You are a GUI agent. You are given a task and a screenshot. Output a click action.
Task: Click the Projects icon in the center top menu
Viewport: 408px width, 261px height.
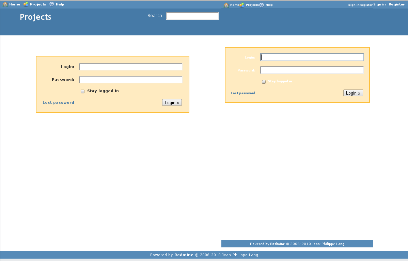242,5
